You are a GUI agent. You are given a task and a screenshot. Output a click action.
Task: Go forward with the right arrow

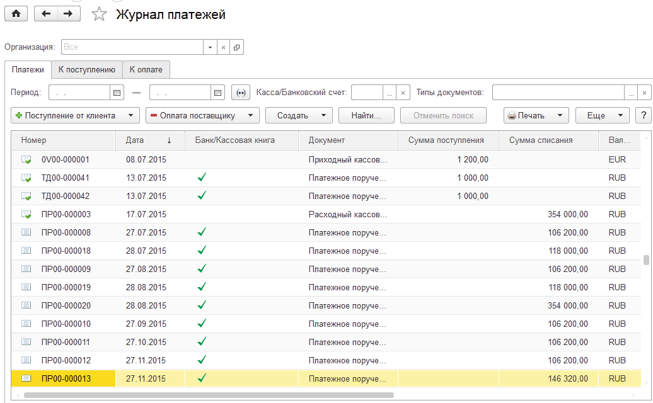pyautogui.click(x=68, y=14)
